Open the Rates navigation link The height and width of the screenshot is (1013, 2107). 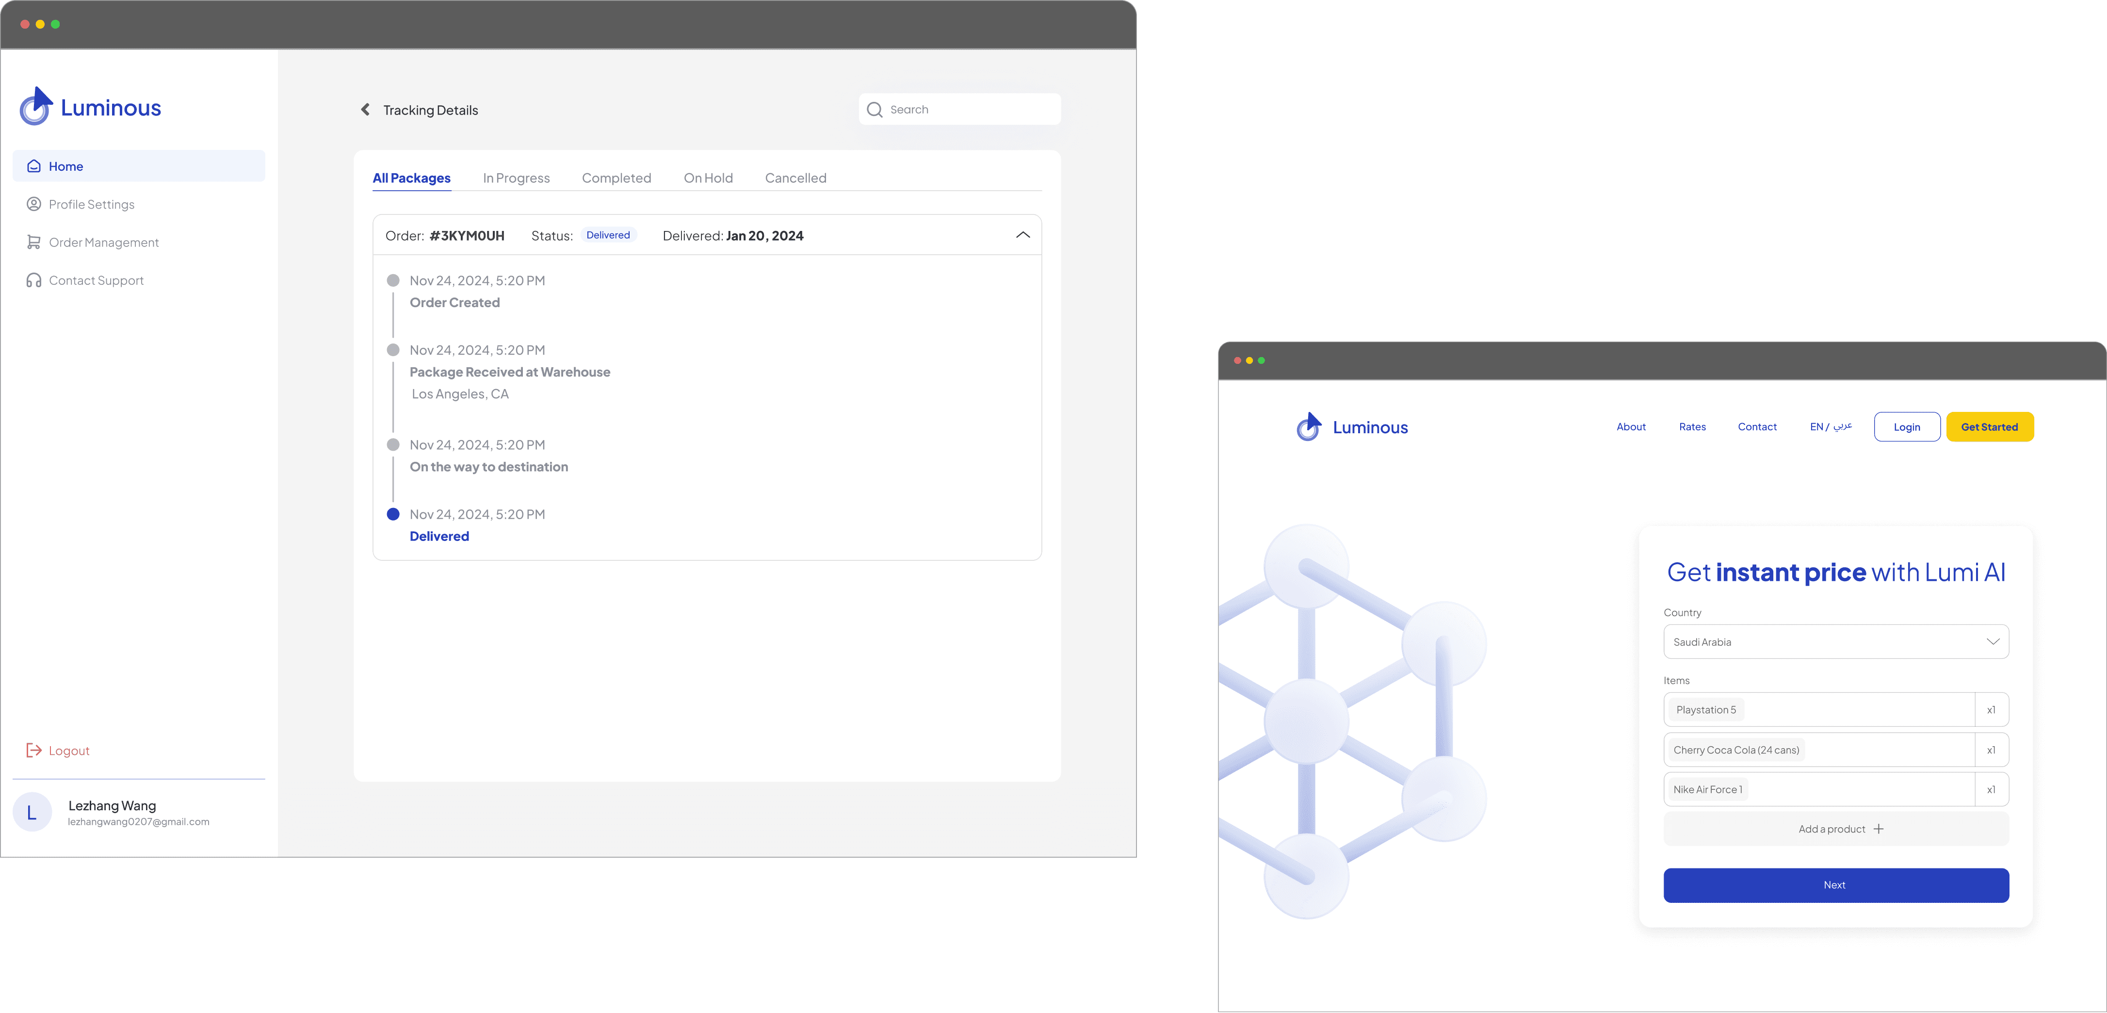(1692, 427)
